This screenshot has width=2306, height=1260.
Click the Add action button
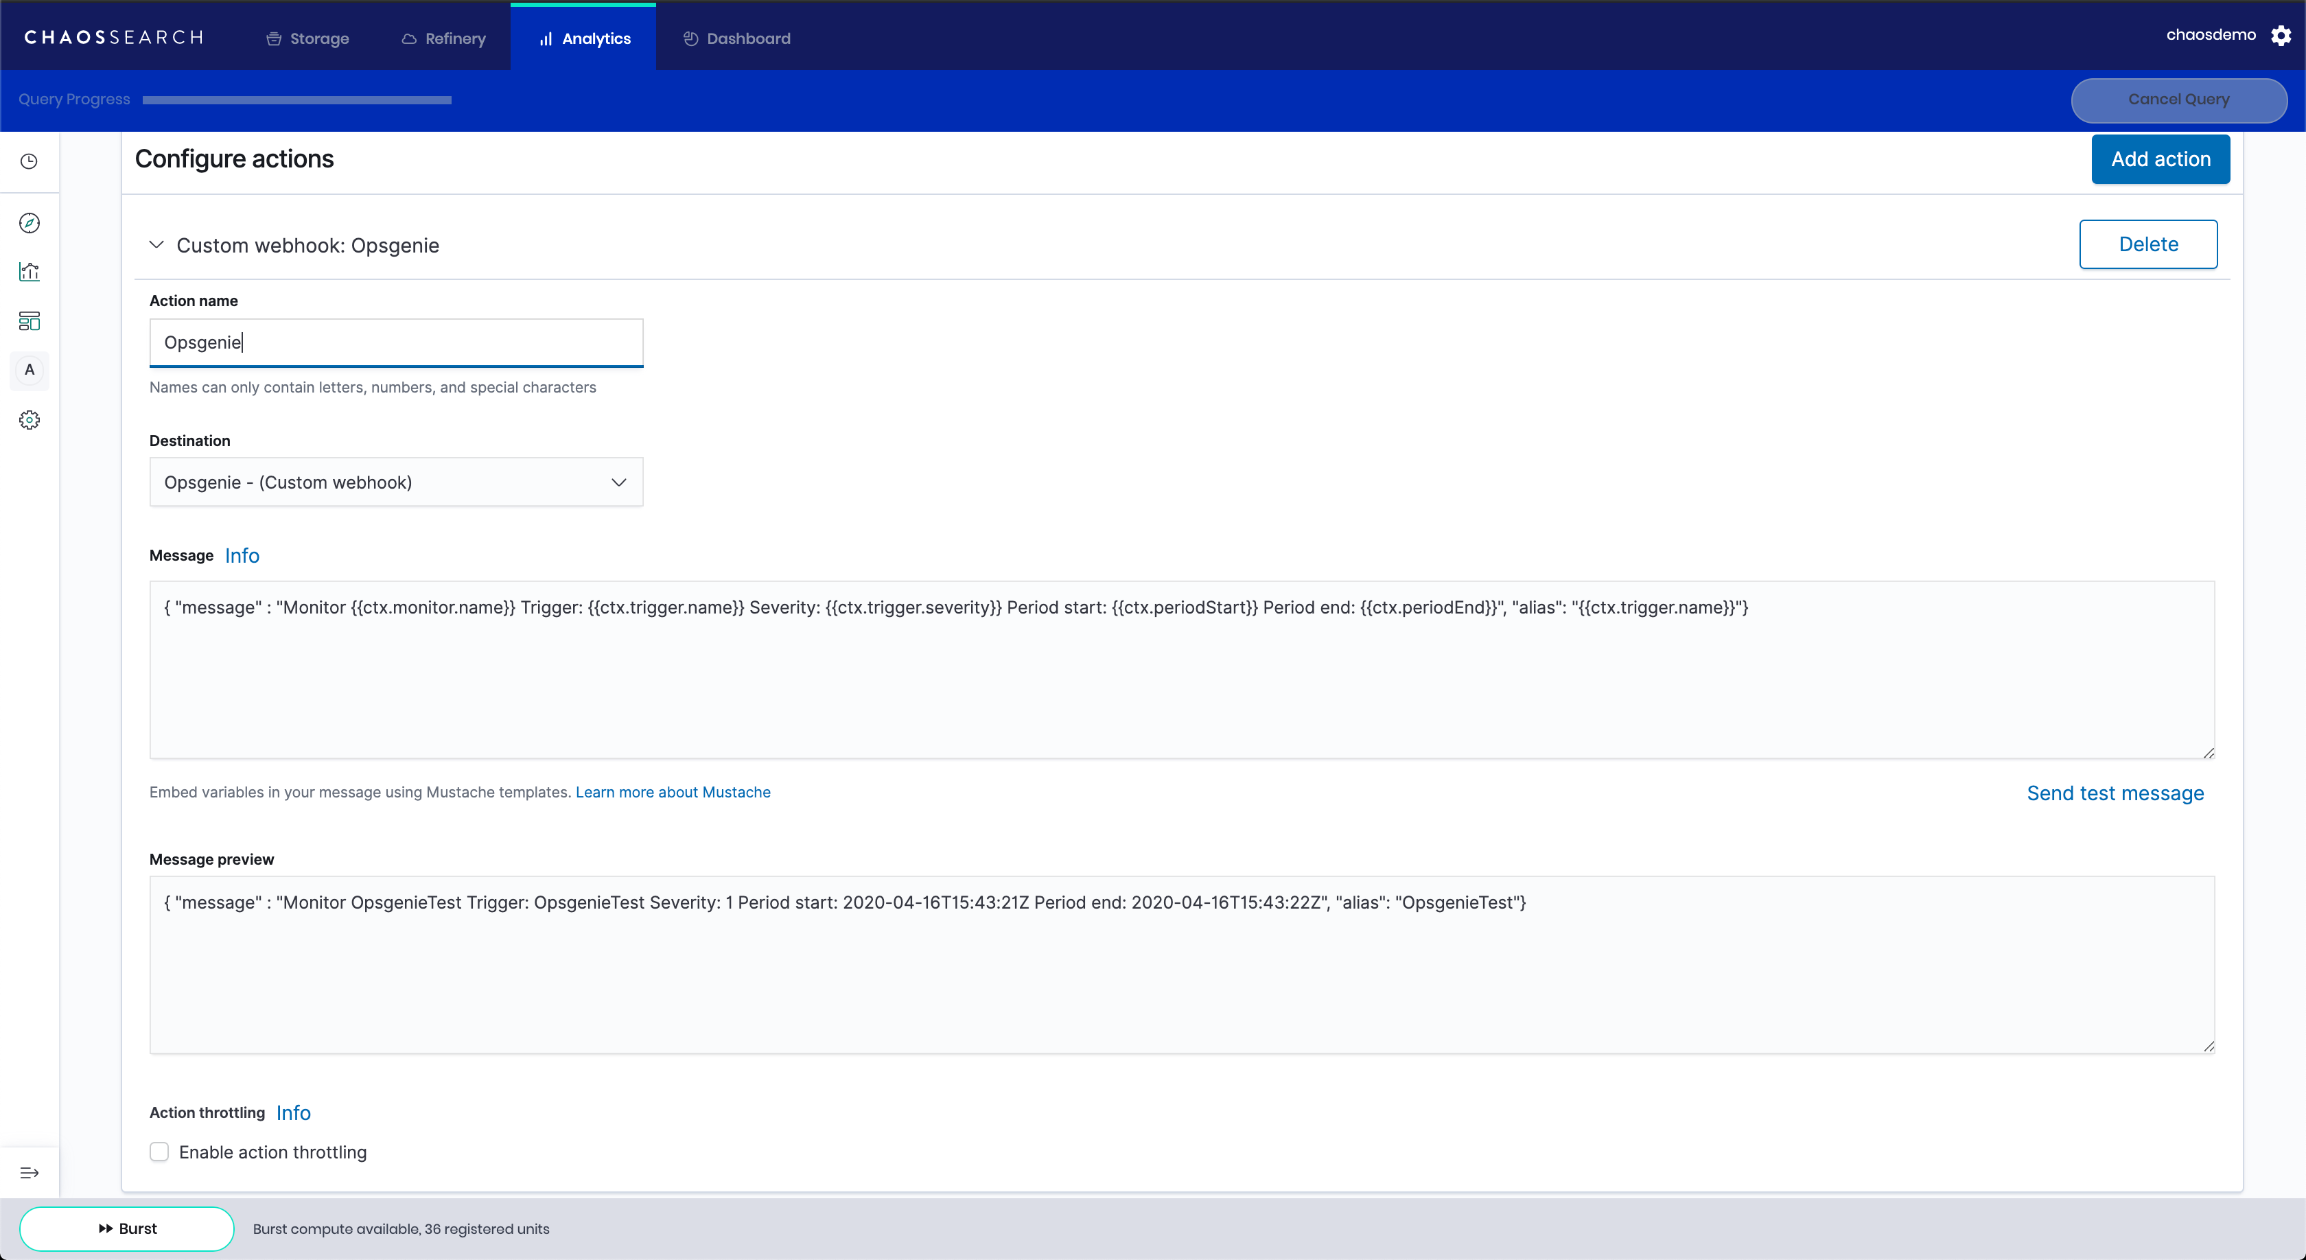point(2160,159)
